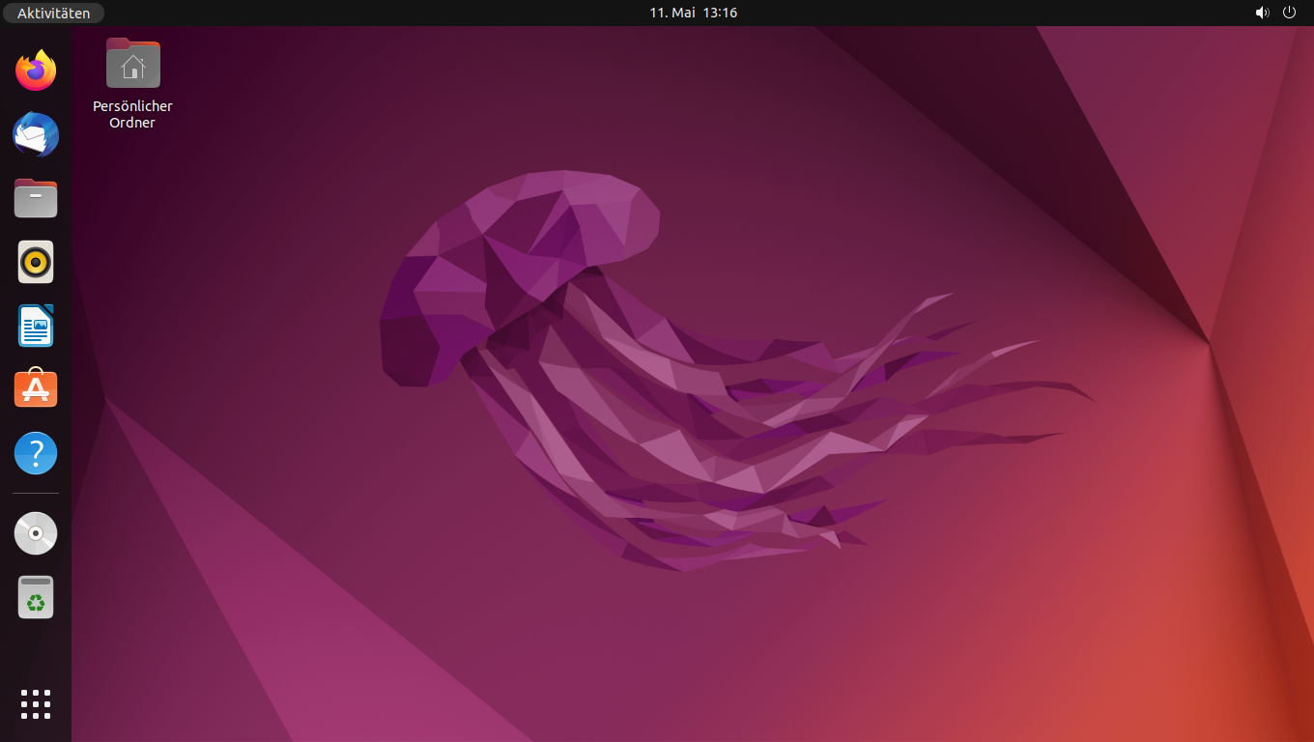Open the Files file manager

35,198
